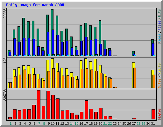Click day label 25 on the axis
The image size is (163, 127).
pyautogui.click(x=124, y=124)
